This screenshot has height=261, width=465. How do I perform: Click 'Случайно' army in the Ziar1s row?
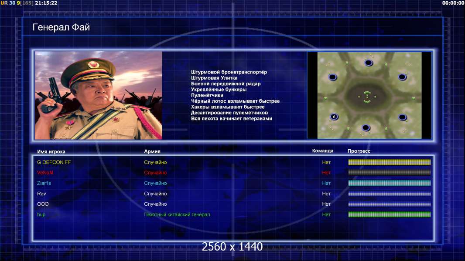point(155,183)
